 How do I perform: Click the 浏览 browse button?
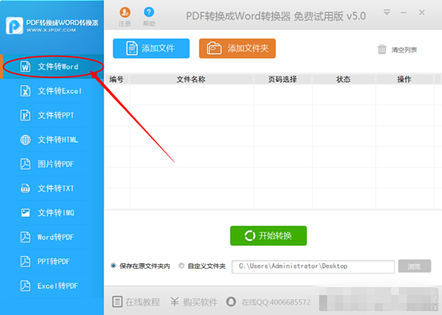tap(414, 266)
